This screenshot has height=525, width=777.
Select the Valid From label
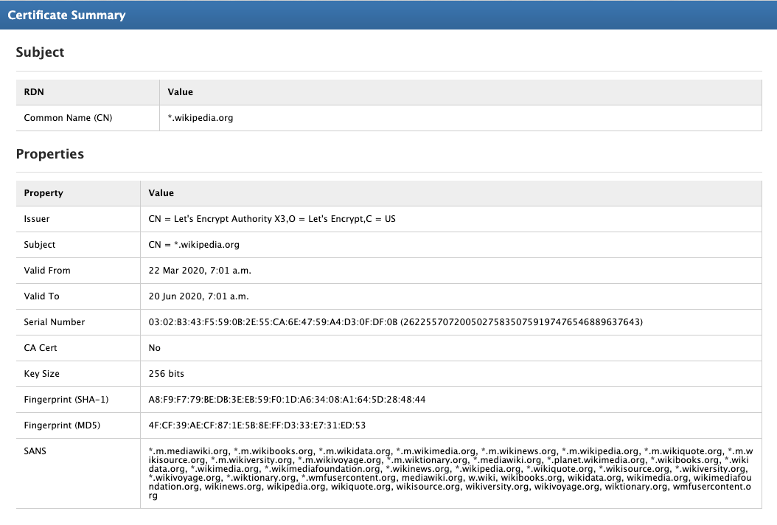point(47,270)
